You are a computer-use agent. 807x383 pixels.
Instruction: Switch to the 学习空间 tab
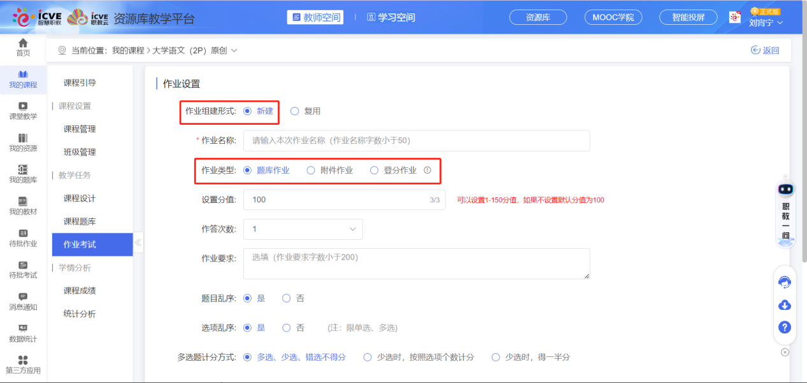pos(391,18)
